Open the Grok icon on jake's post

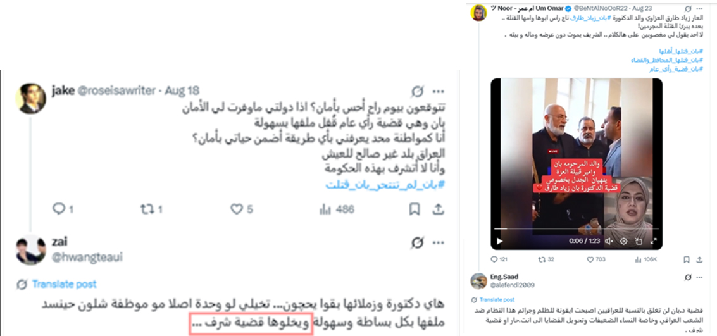(418, 91)
